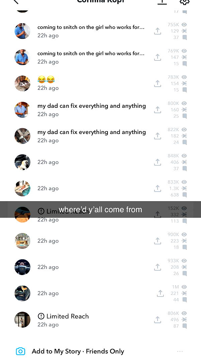Tap the share icon for the 1M-view snap
201x358 pixels.
tap(160, 294)
